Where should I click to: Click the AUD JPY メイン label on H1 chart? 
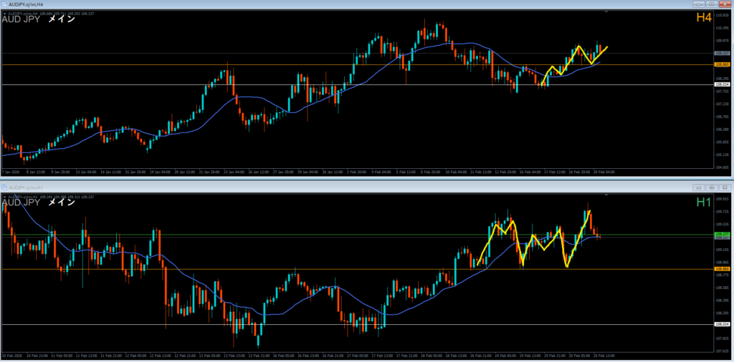39,202
